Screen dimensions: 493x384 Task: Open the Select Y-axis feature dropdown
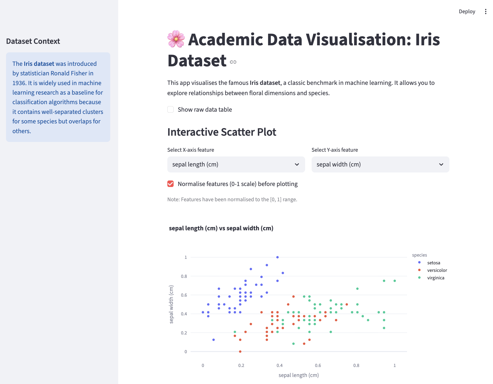point(375,164)
